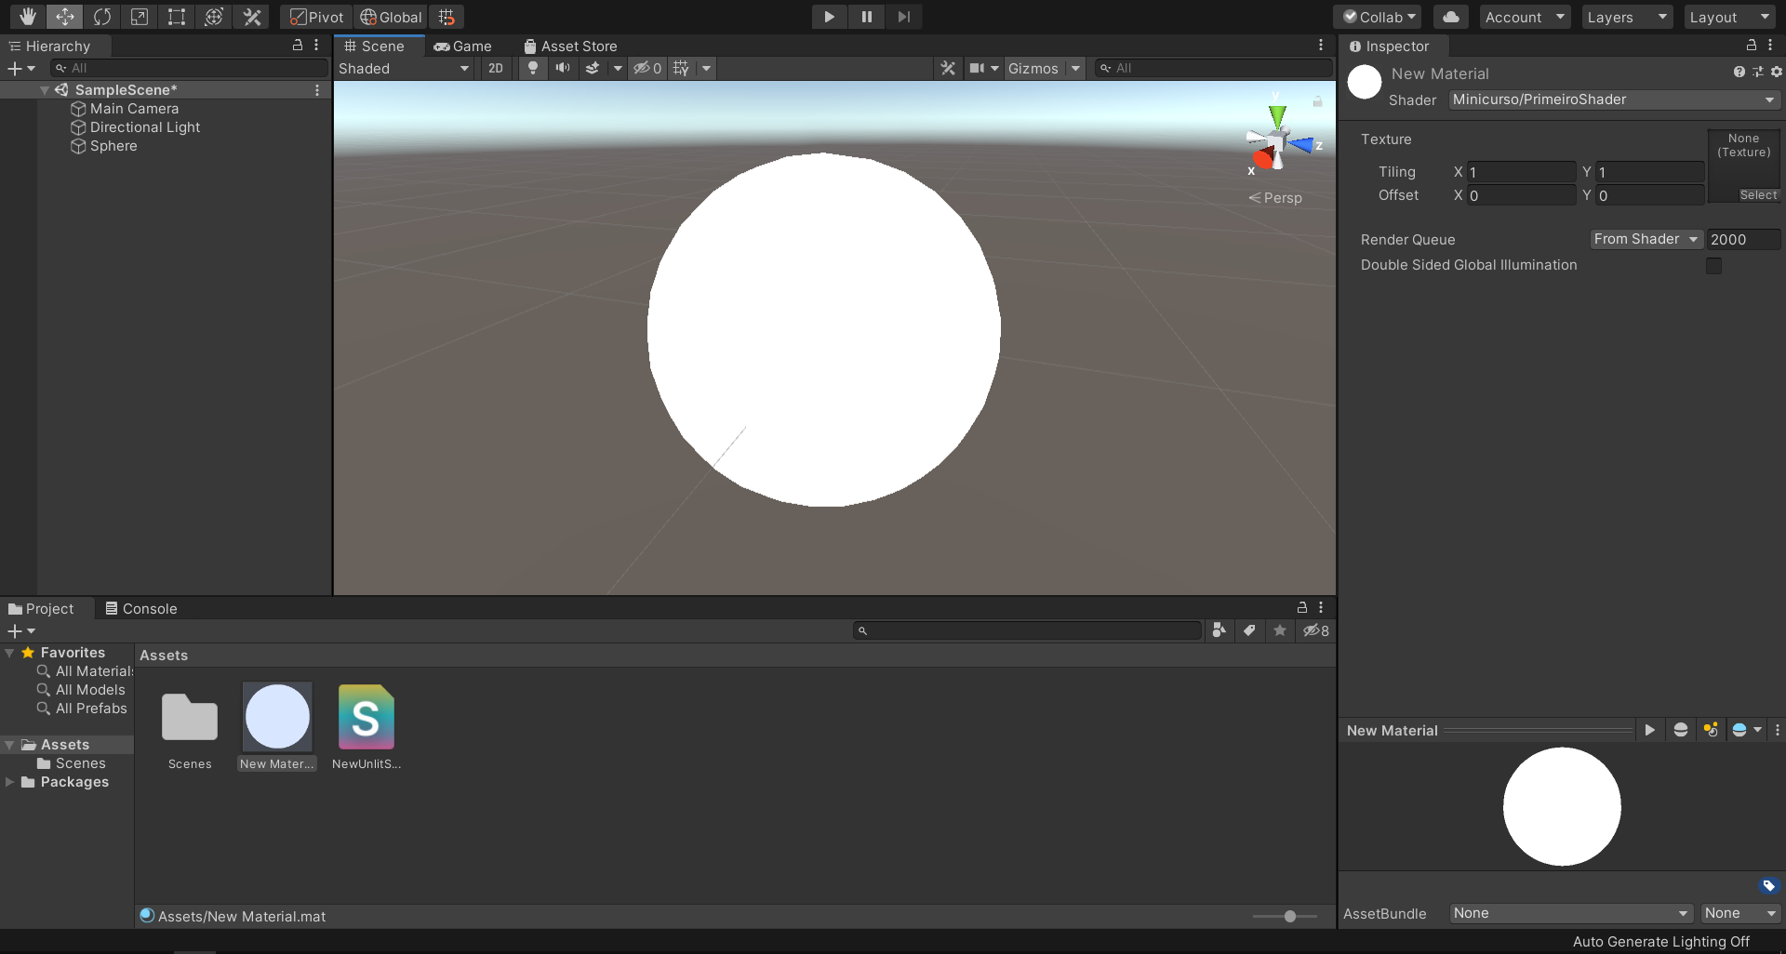Pause the game playback

pyautogui.click(x=866, y=17)
